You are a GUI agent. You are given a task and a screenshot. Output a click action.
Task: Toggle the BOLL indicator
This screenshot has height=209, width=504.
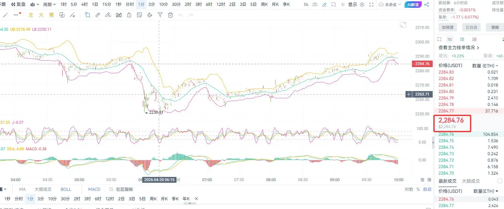[66, 189]
